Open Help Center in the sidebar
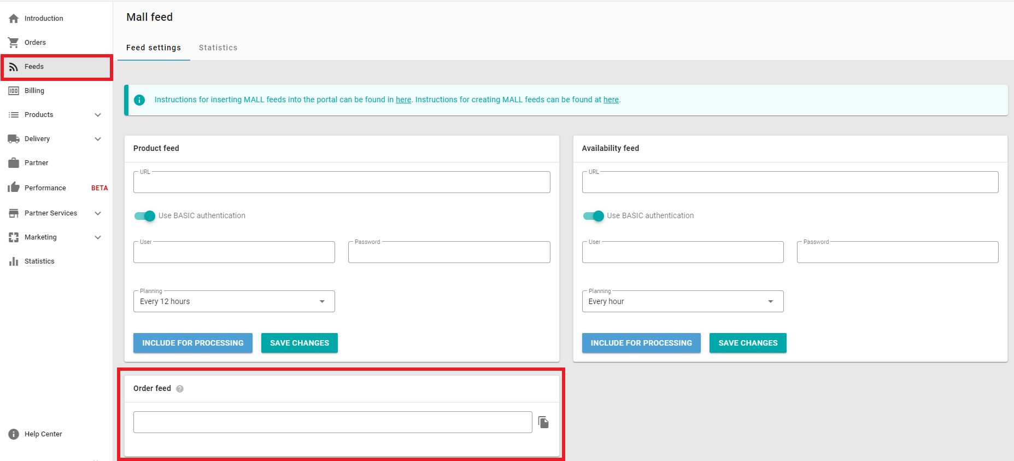 (x=56, y=434)
